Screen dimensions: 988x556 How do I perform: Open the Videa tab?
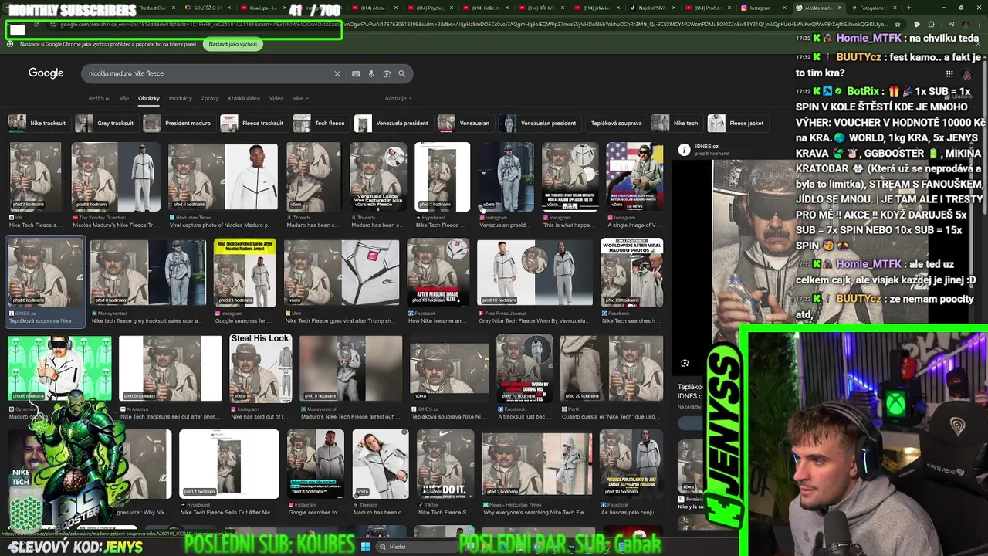pyautogui.click(x=276, y=98)
